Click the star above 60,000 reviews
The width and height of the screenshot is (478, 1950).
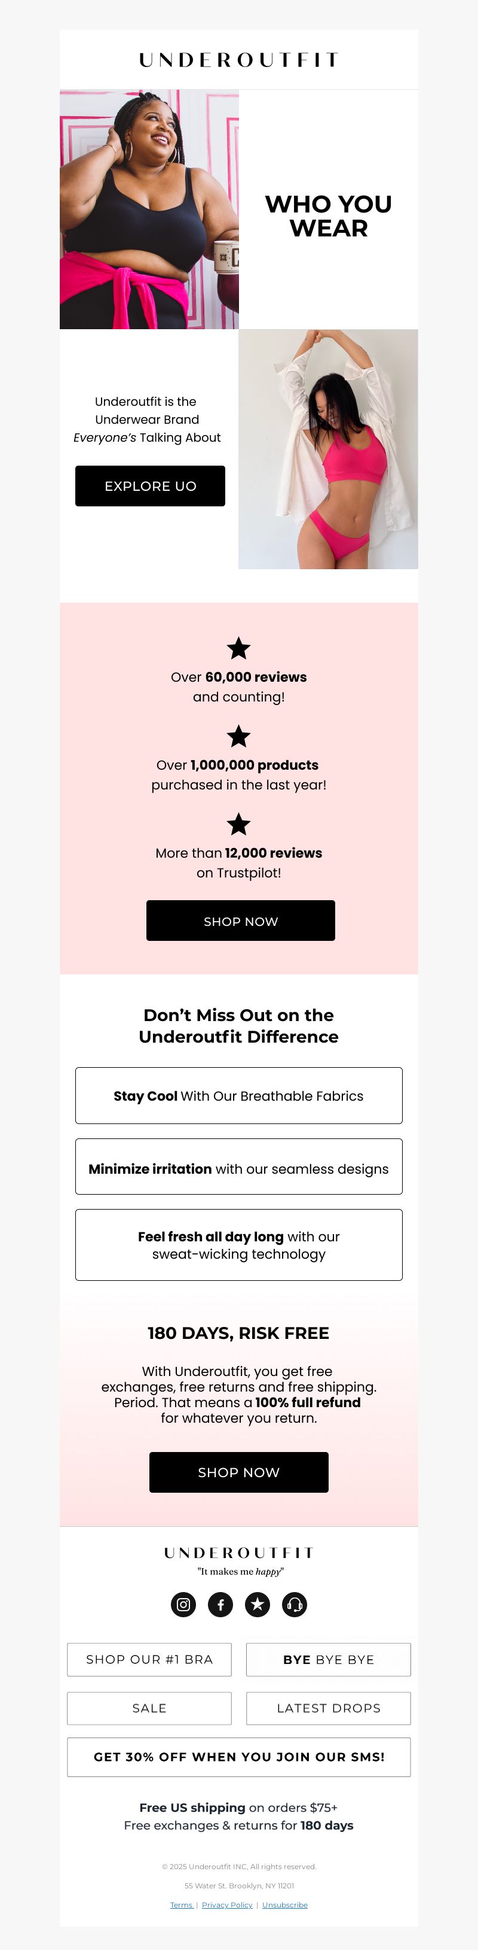click(238, 648)
